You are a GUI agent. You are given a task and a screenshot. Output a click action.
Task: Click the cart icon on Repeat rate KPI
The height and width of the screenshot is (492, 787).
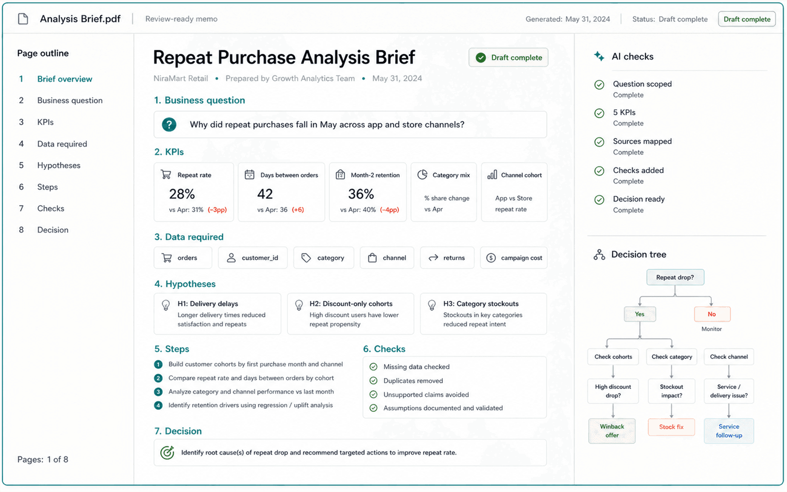(166, 175)
